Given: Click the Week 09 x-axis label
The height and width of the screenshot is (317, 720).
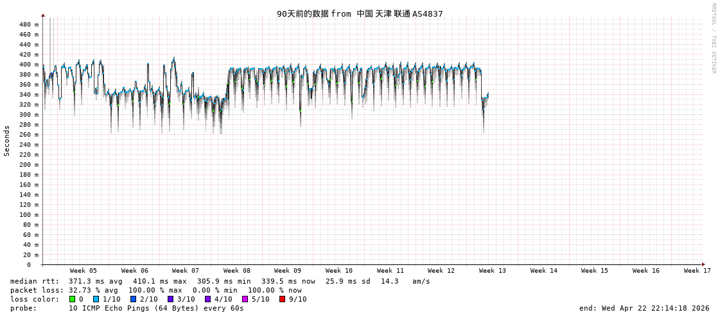Looking at the screenshot, I should (288, 271).
